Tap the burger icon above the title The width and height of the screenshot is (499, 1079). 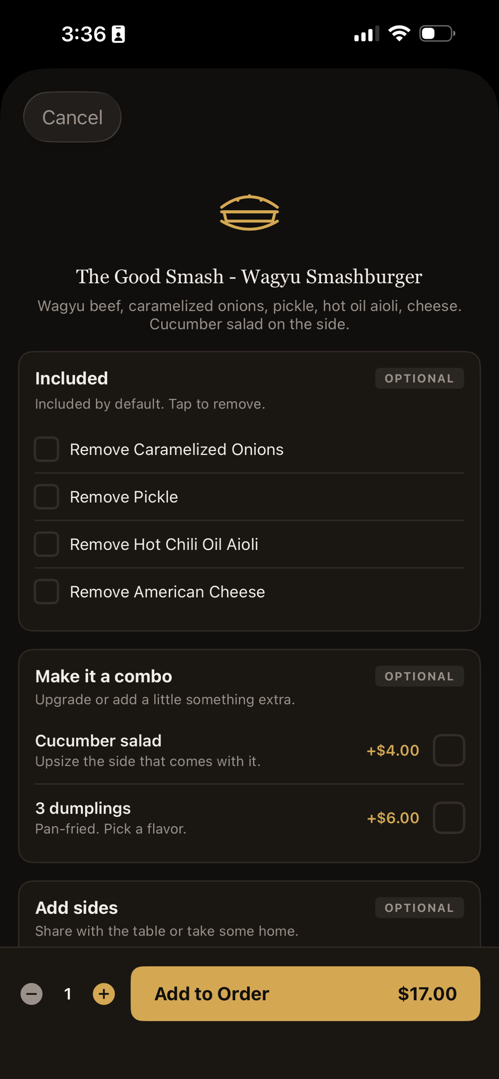[x=249, y=212]
